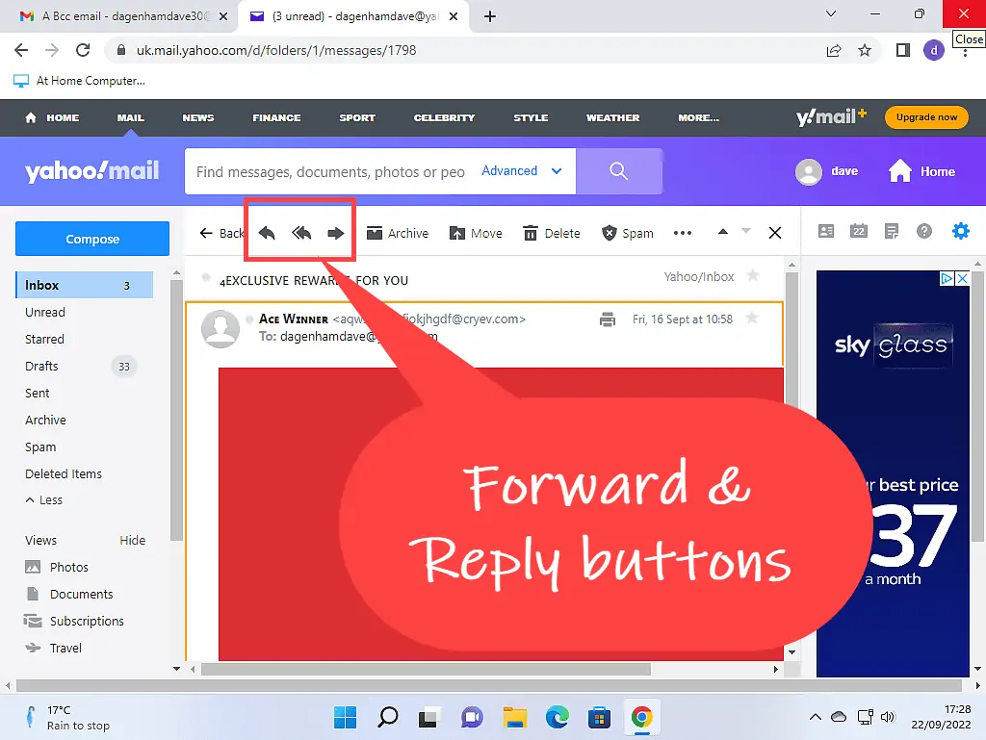Click the search magnifier button

click(x=619, y=171)
